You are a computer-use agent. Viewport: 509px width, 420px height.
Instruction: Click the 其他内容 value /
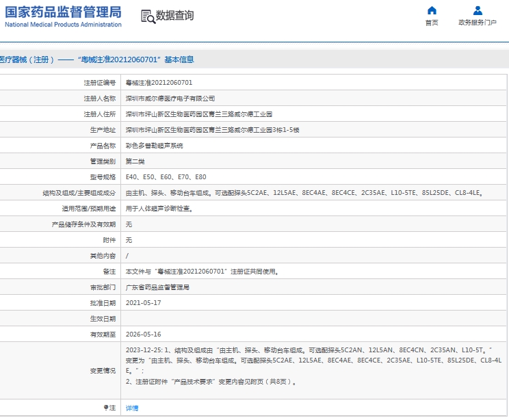pyautogui.click(x=127, y=256)
